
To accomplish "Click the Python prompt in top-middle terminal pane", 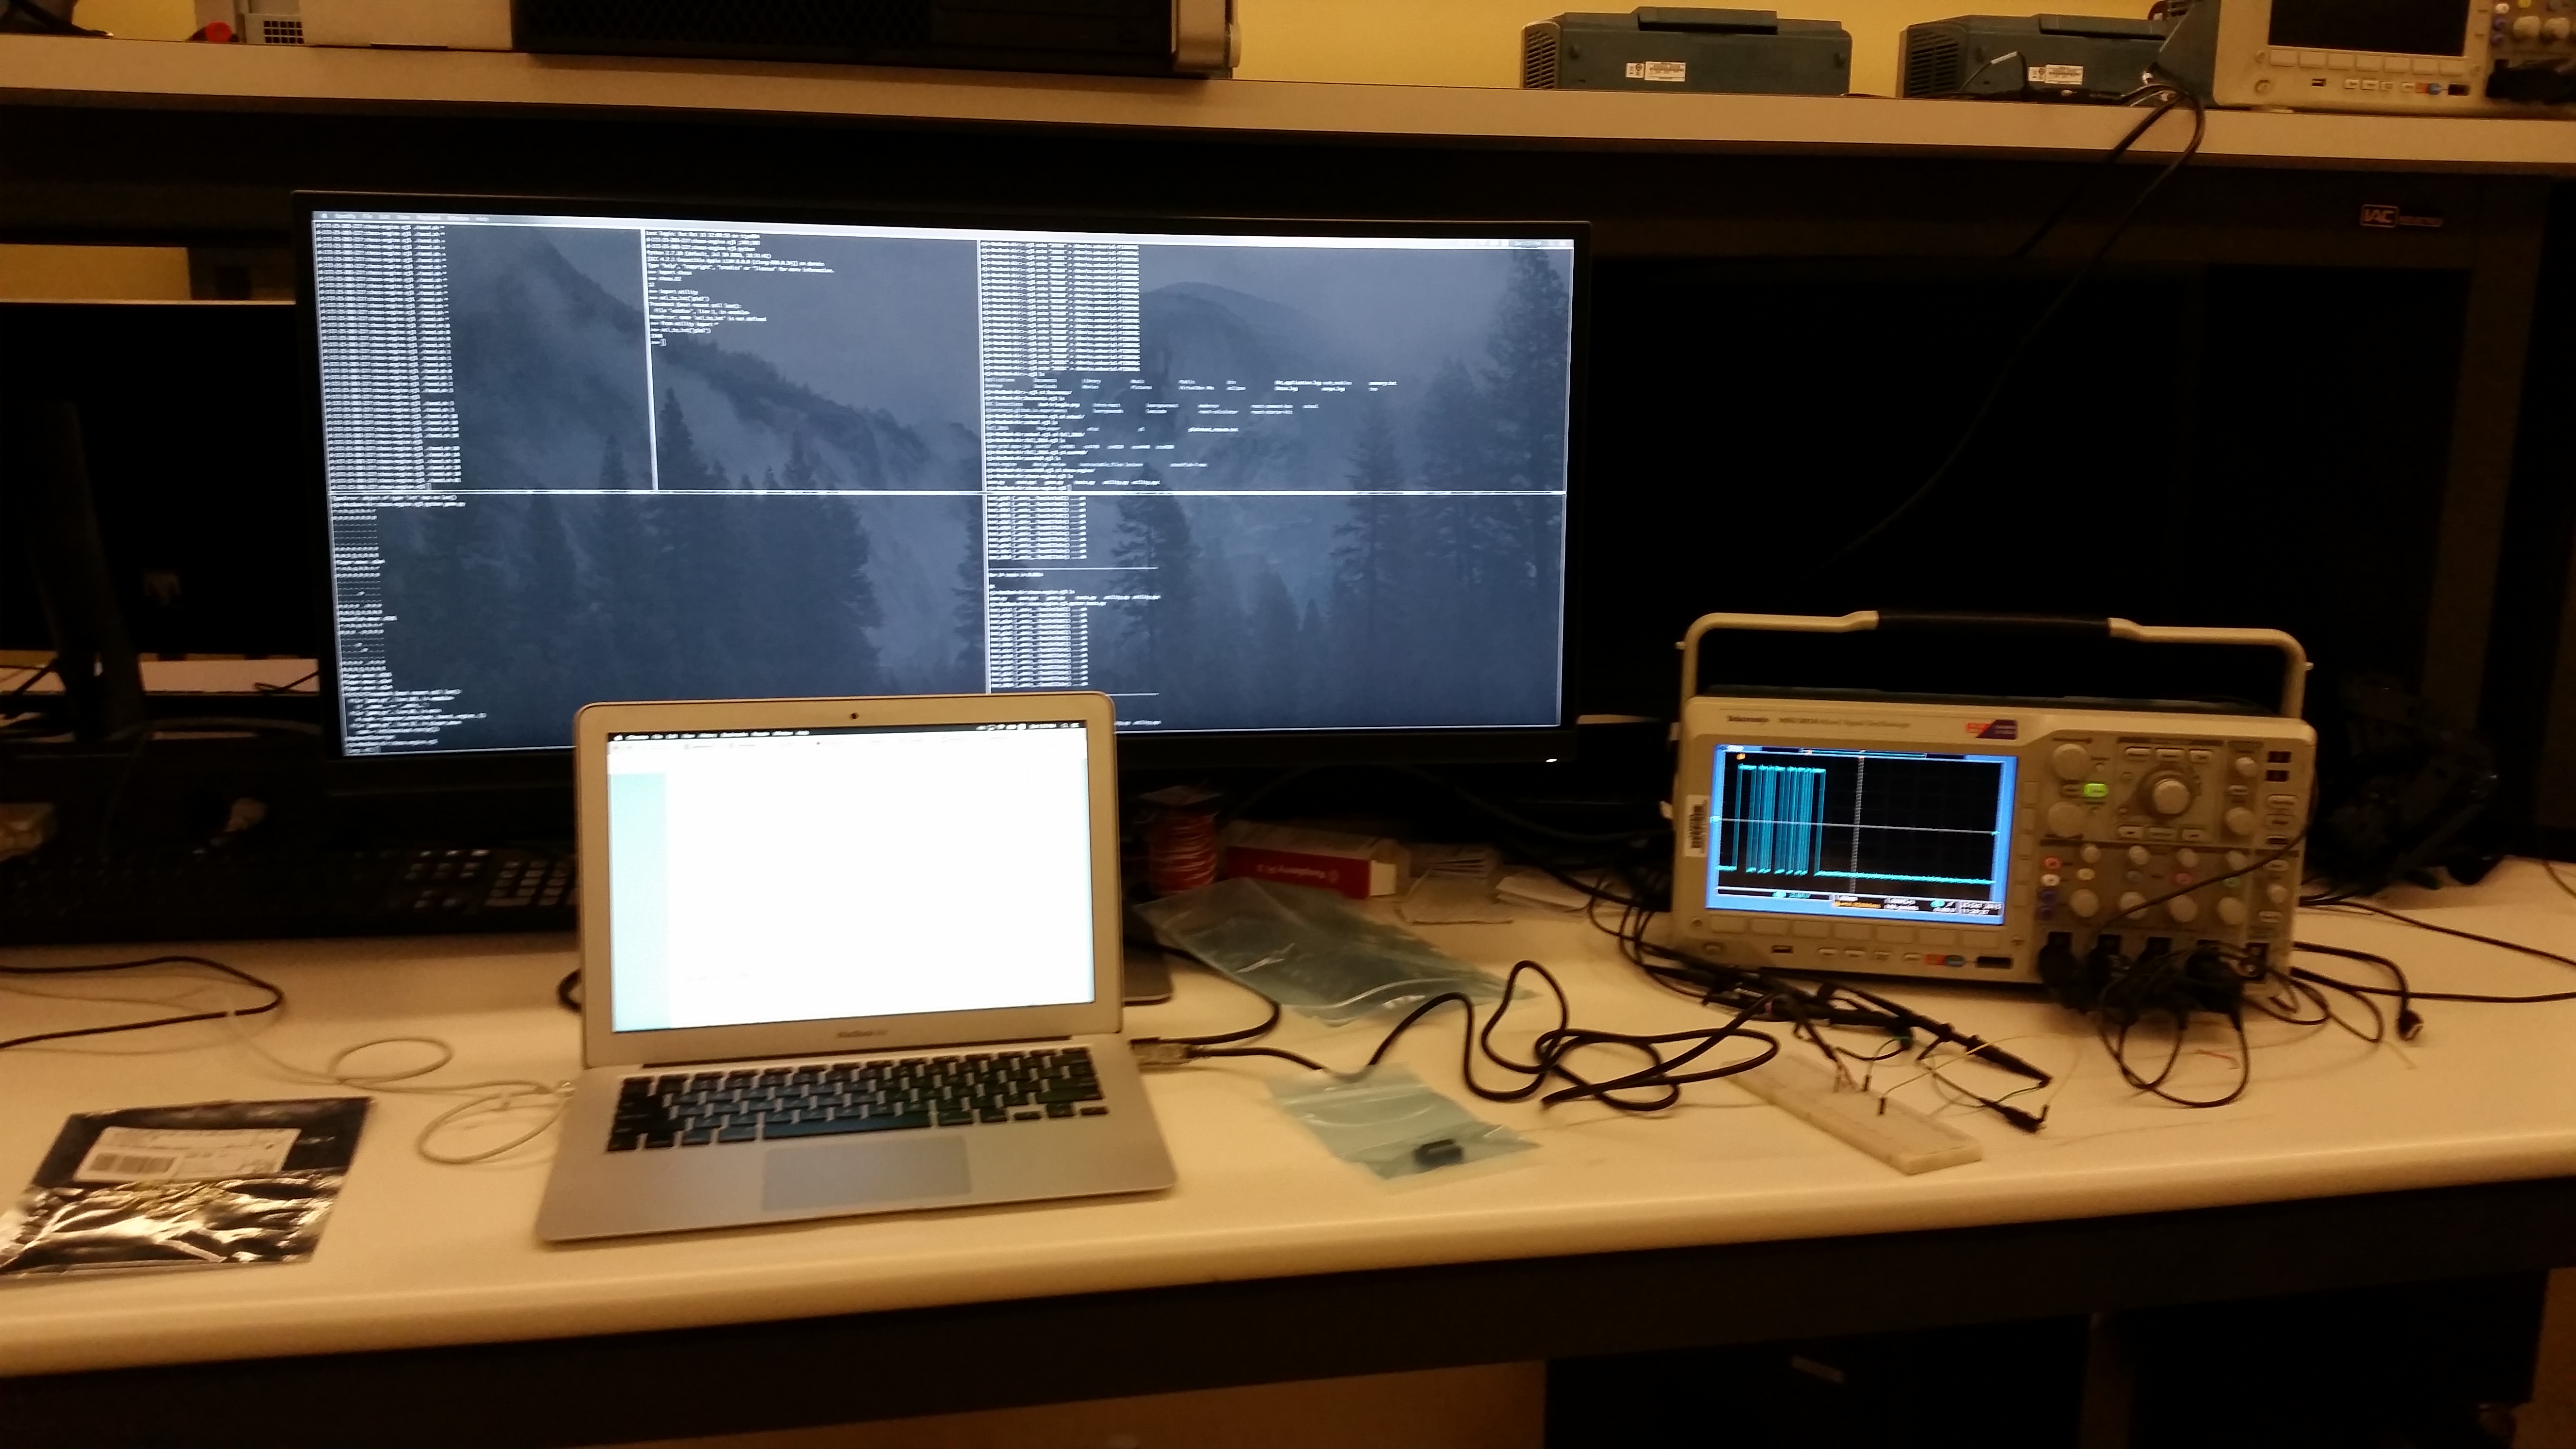I will (659, 342).
